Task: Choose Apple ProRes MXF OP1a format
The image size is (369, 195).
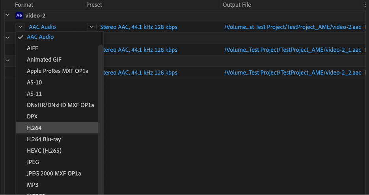Action: click(57, 71)
